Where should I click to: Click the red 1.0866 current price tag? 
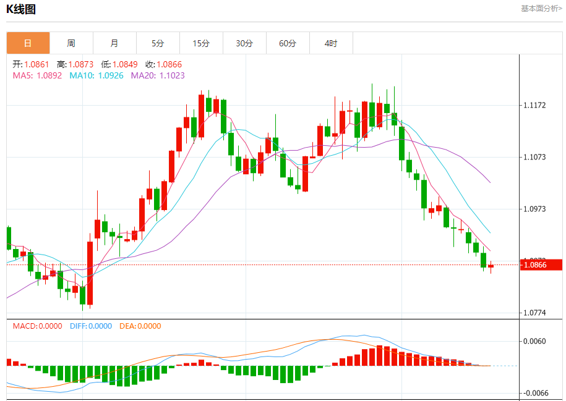coord(541,264)
